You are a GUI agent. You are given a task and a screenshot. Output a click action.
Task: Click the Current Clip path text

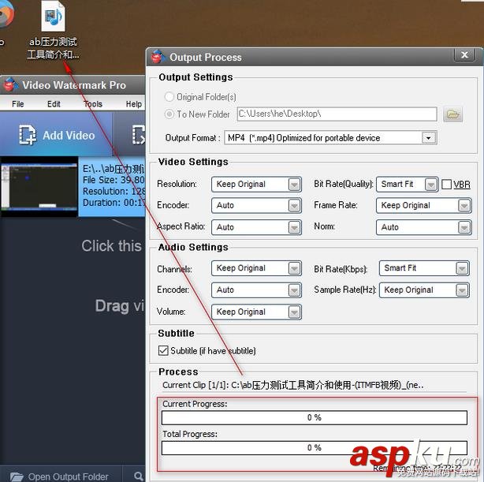click(x=293, y=385)
